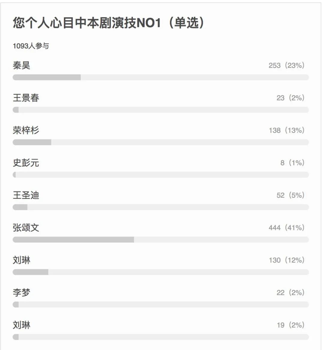The image size is (324, 350).
Task: Select the 张颂文 option label
Action: point(26,228)
